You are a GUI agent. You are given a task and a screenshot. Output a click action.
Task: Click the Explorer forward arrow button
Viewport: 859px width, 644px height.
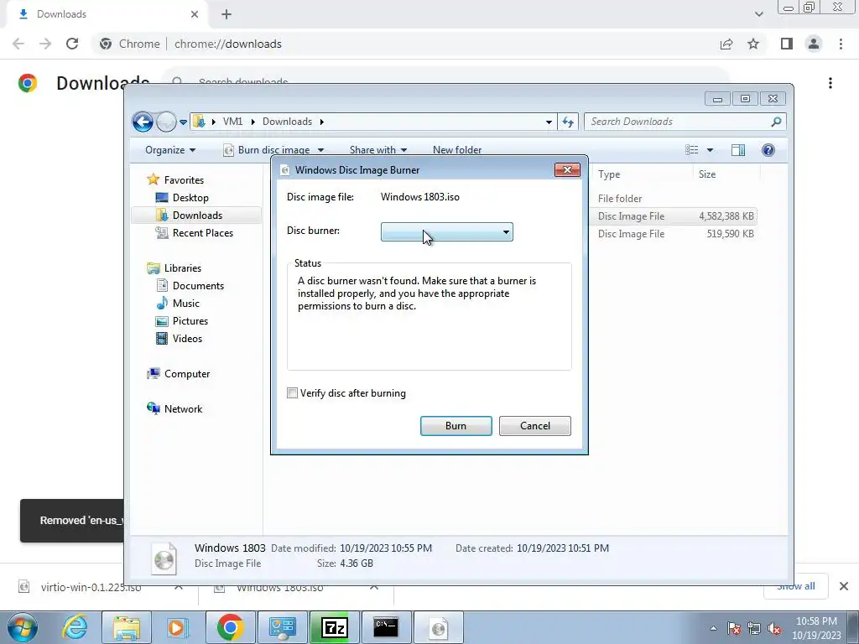pos(166,122)
